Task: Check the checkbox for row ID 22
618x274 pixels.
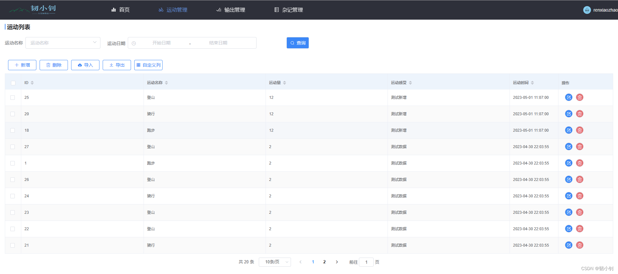Action: 13,229
